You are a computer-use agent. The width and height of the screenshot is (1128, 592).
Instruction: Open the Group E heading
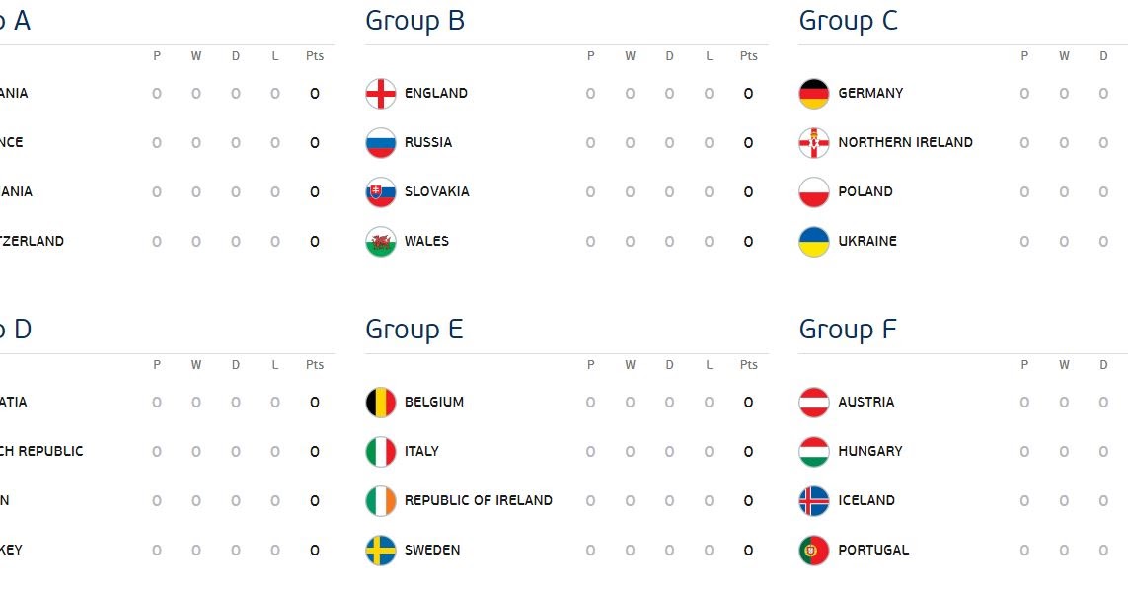pyautogui.click(x=414, y=330)
